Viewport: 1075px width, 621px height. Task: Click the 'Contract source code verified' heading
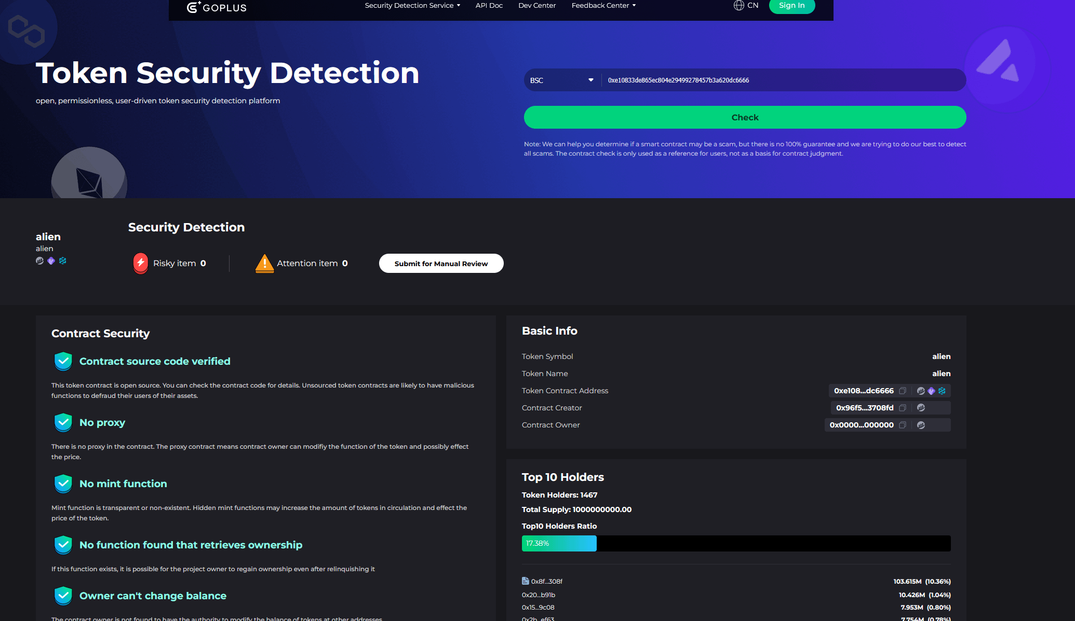[x=155, y=361]
